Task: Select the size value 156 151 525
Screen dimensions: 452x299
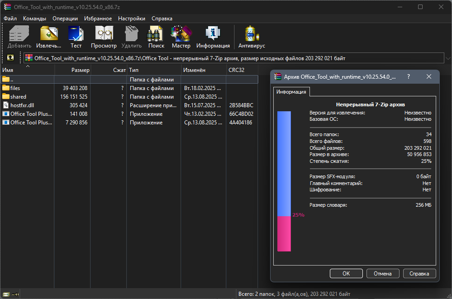Action: coord(74,97)
